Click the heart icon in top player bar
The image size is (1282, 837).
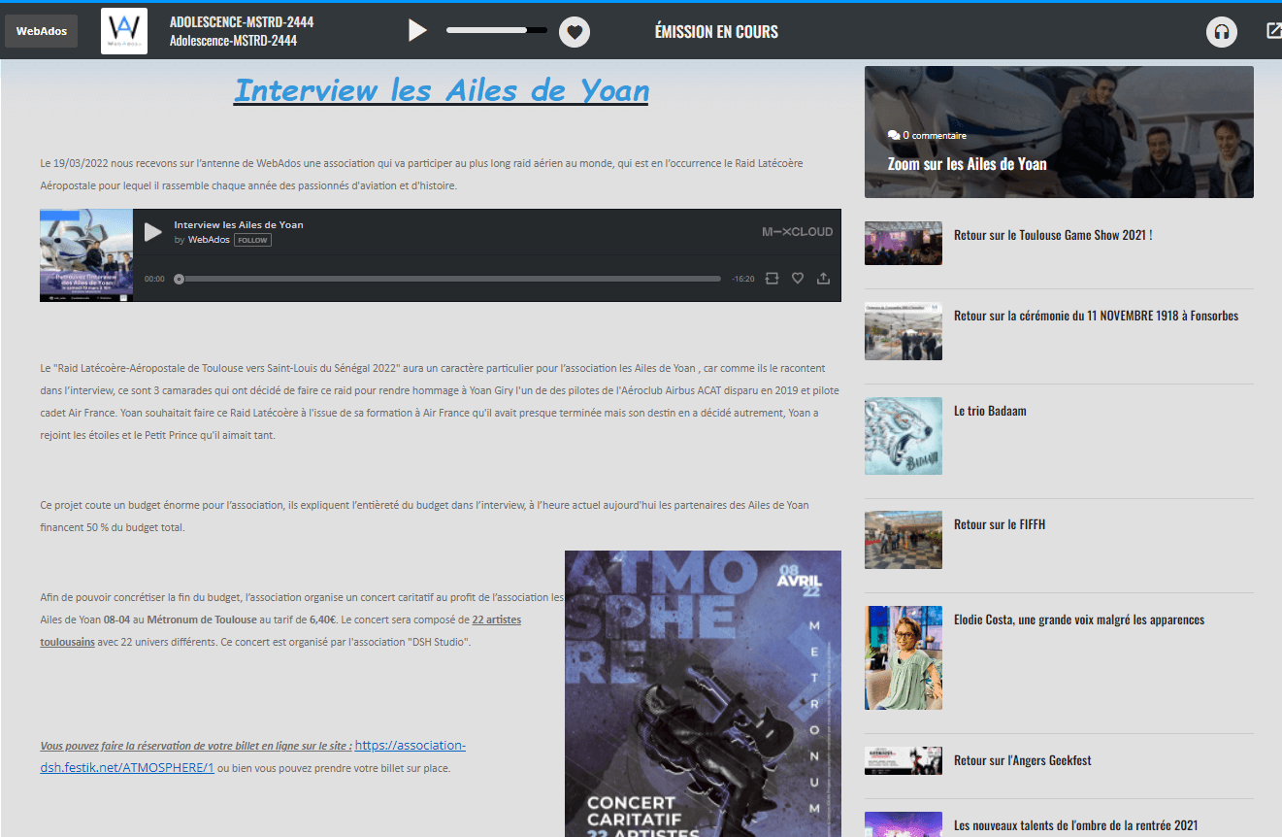pos(575,32)
